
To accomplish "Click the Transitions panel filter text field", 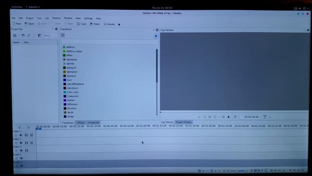I will click(109, 42).
